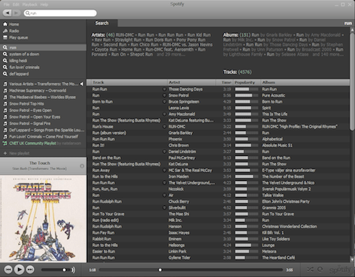This screenshot has width=355, height=277.
Task: Open Snow Patrol Top Hits playlist
Action: coord(26,104)
